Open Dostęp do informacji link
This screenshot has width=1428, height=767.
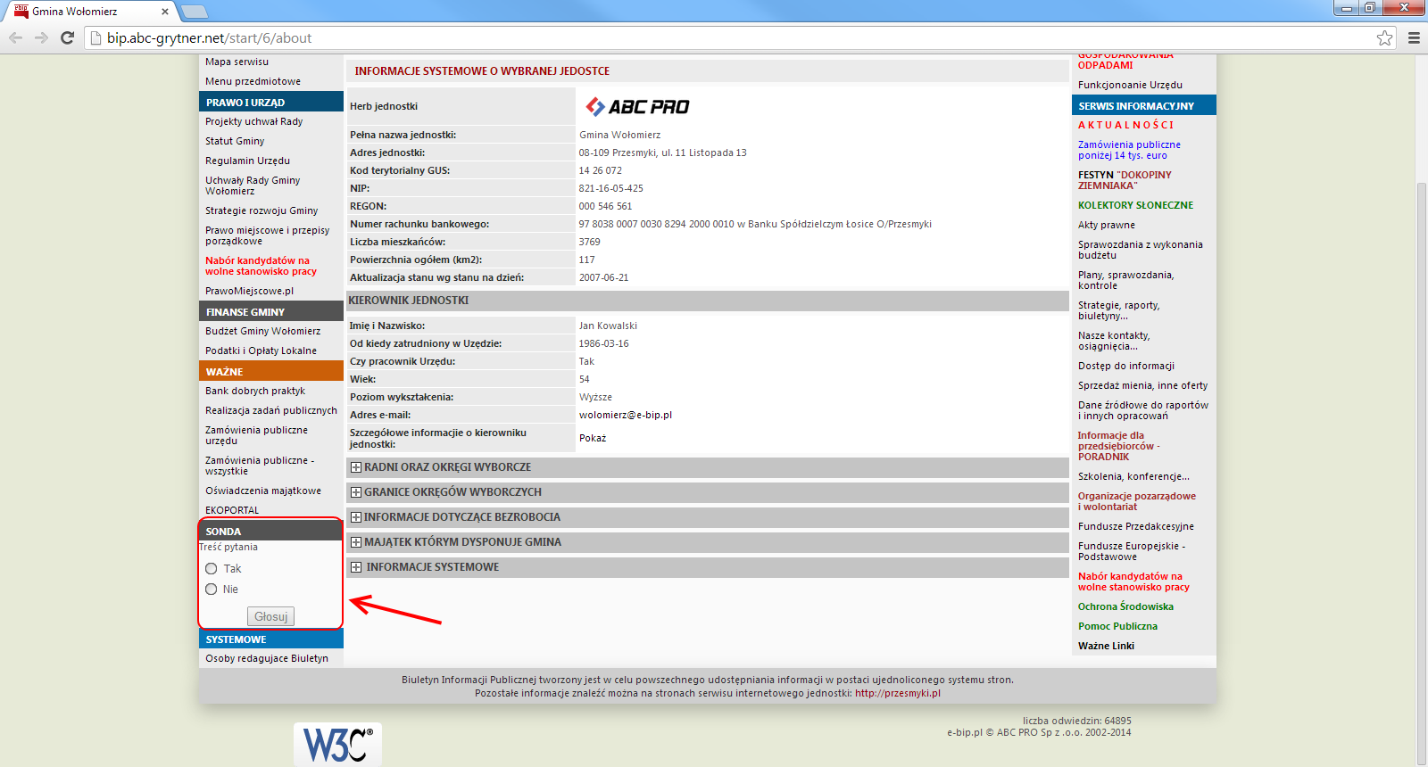[1126, 366]
